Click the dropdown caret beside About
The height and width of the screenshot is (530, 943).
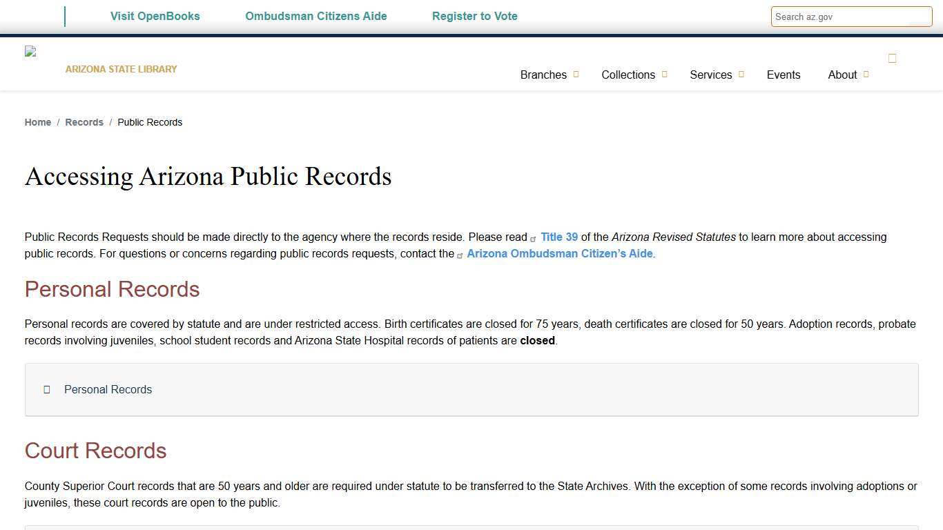866,74
